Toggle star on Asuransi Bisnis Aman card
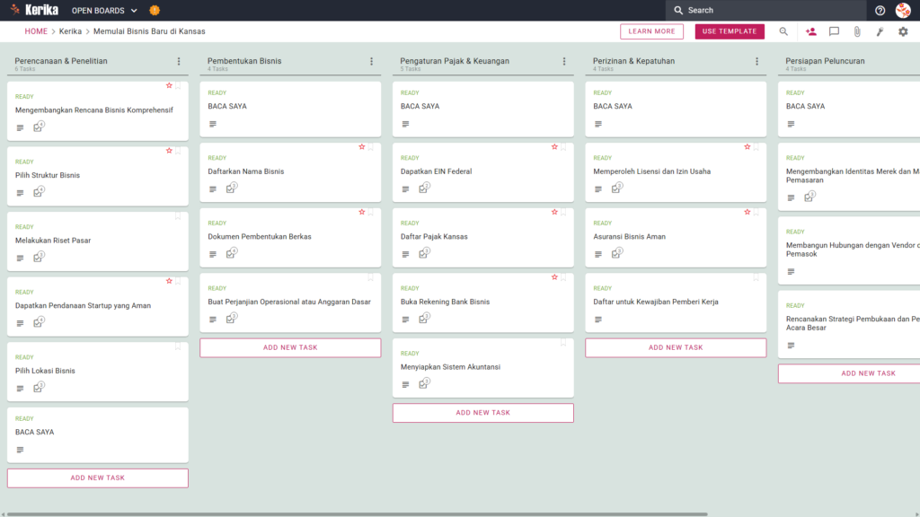 pos(747,212)
